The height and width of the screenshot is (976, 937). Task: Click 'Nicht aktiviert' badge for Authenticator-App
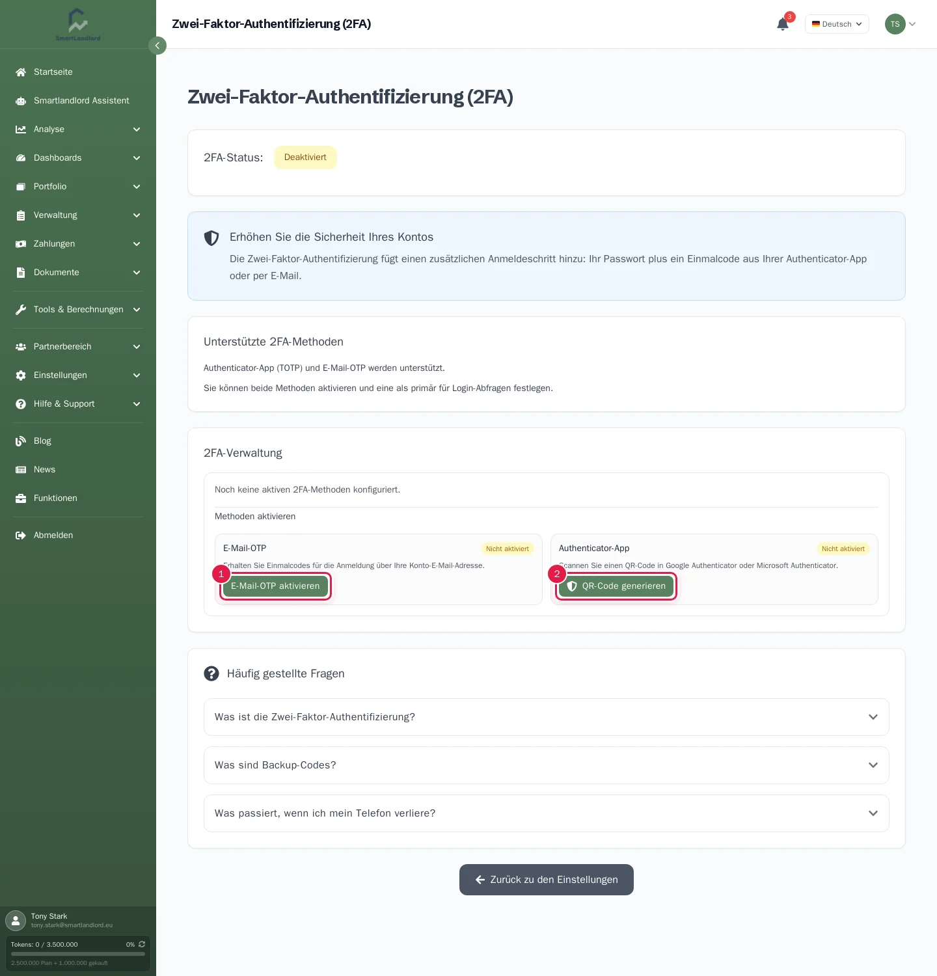(x=843, y=549)
